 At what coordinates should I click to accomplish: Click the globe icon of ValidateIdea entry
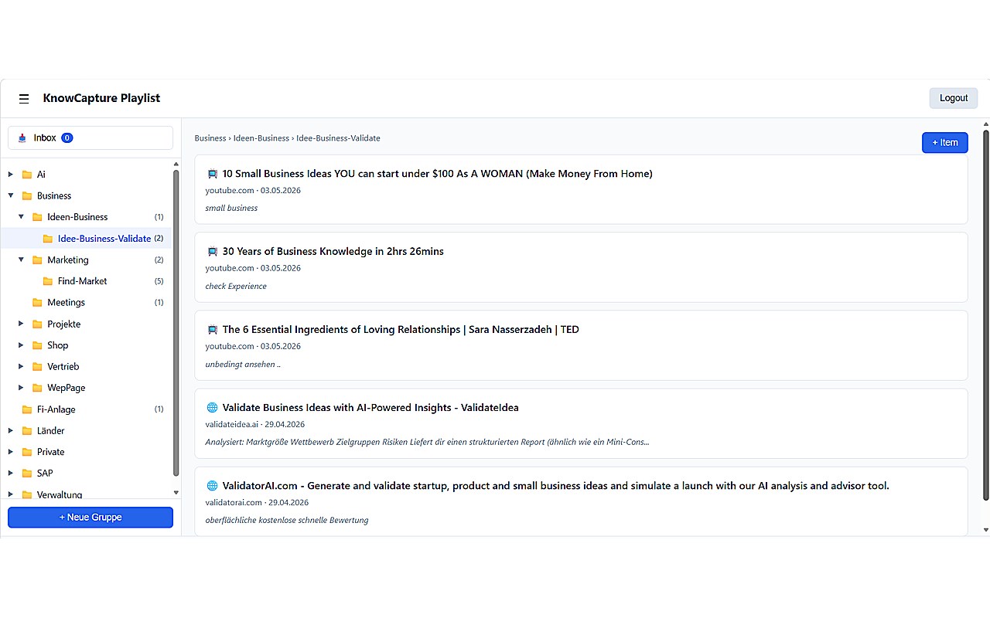coord(212,408)
